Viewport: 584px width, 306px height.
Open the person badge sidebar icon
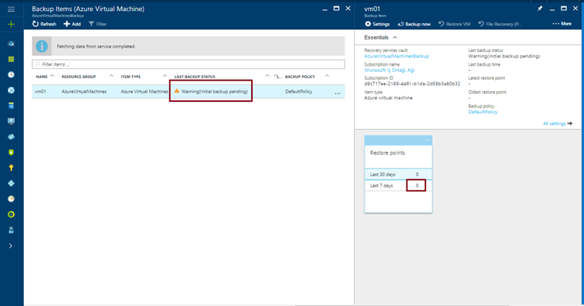pyautogui.click(x=11, y=230)
